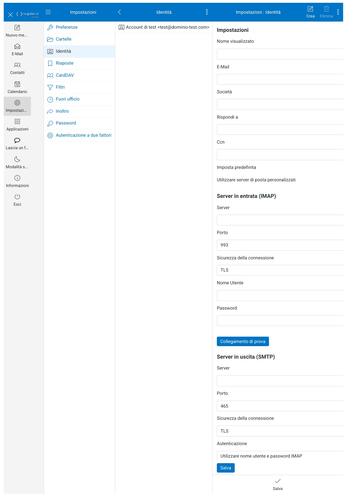The height and width of the screenshot is (500, 348).
Task: Click the CardDAV contacts icon
Action: point(50,76)
